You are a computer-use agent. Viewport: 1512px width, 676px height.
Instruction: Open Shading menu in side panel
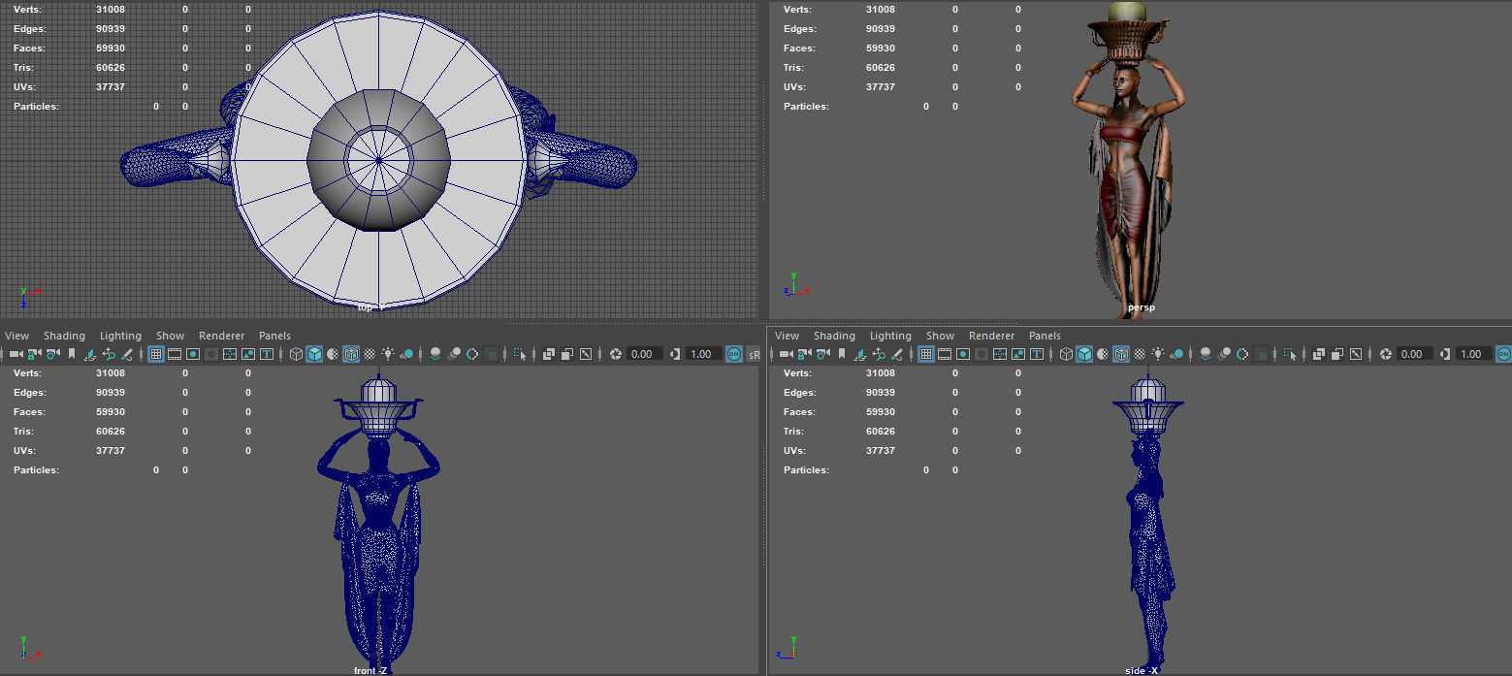tap(834, 336)
